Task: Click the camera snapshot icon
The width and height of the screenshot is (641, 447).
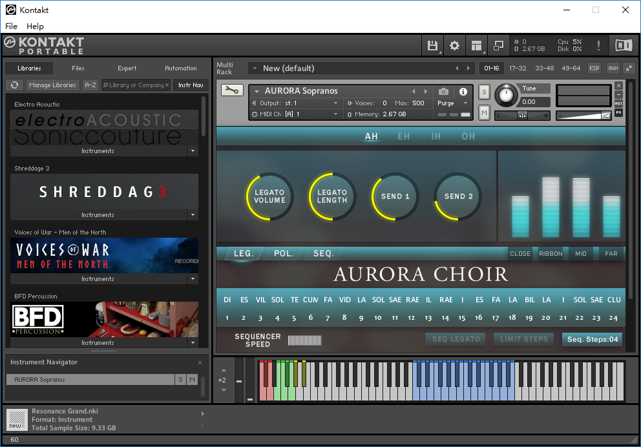Action: coord(443,92)
